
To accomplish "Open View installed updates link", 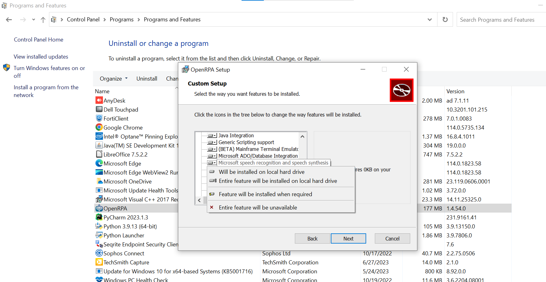I will pos(41,57).
